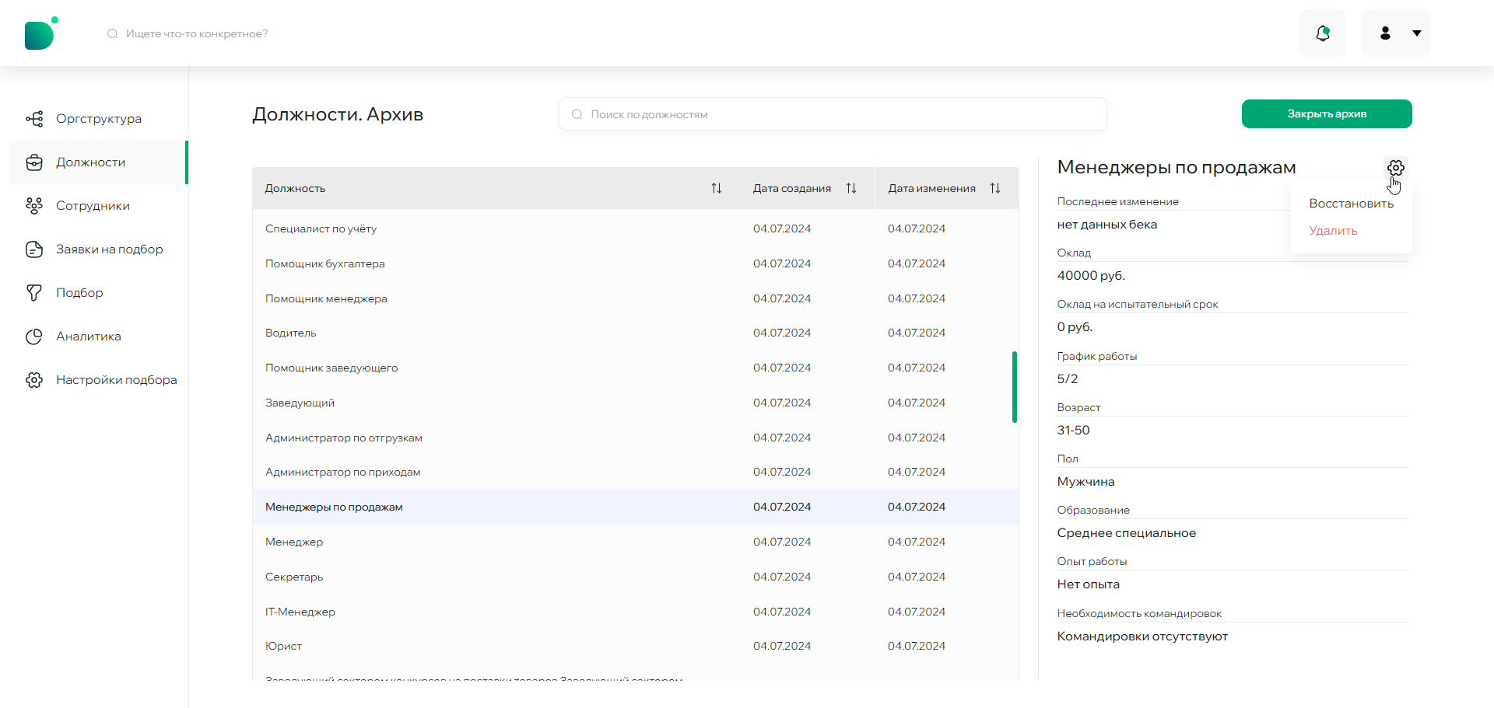Select the "Менеджеры по продажам" row
Screen dimensions: 1494x708
click(x=636, y=507)
